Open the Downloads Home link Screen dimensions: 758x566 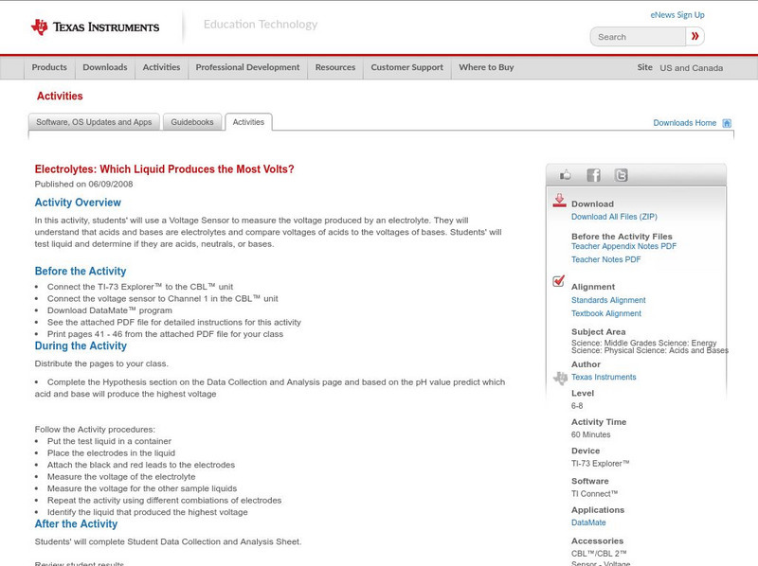684,123
